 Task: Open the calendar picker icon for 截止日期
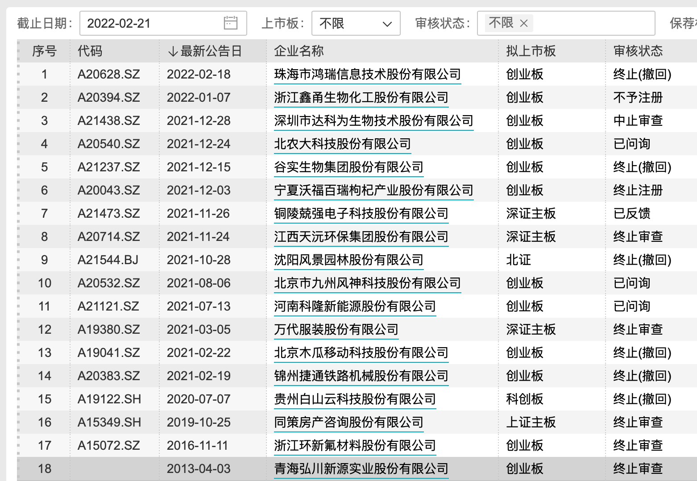tap(230, 23)
